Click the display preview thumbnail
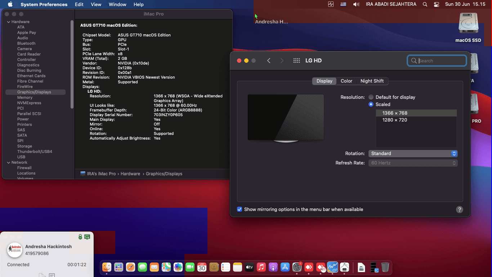492x277 pixels. (x=286, y=118)
